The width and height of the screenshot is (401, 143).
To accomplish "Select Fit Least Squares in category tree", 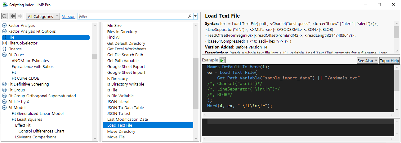I will (27, 120).
